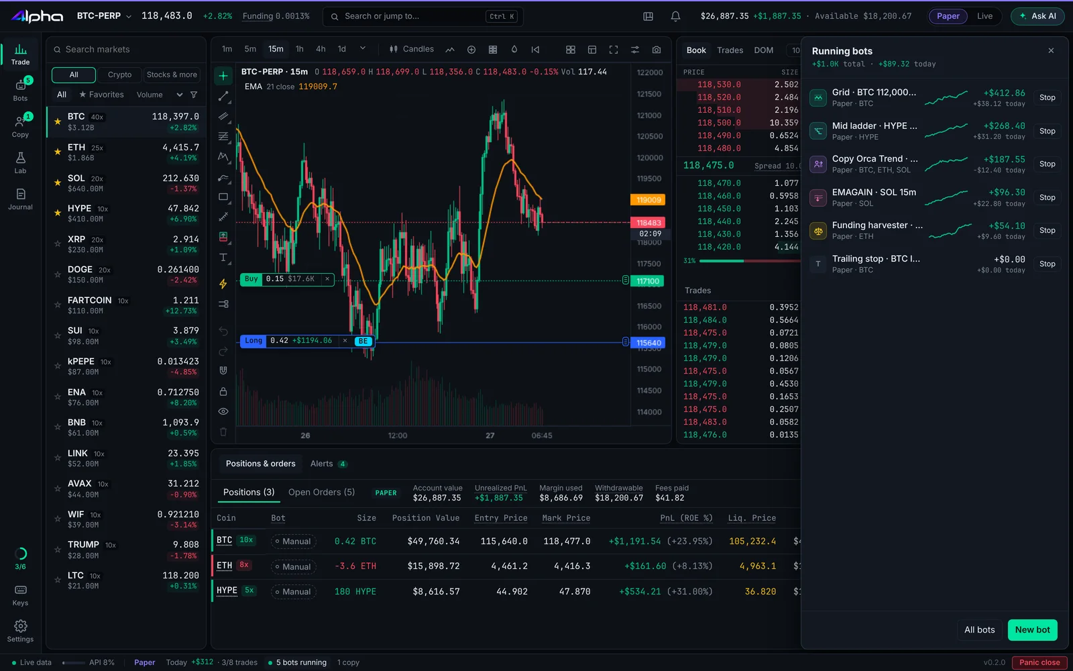
Task: Open the Open Orders (5) tab
Action: coord(321,493)
